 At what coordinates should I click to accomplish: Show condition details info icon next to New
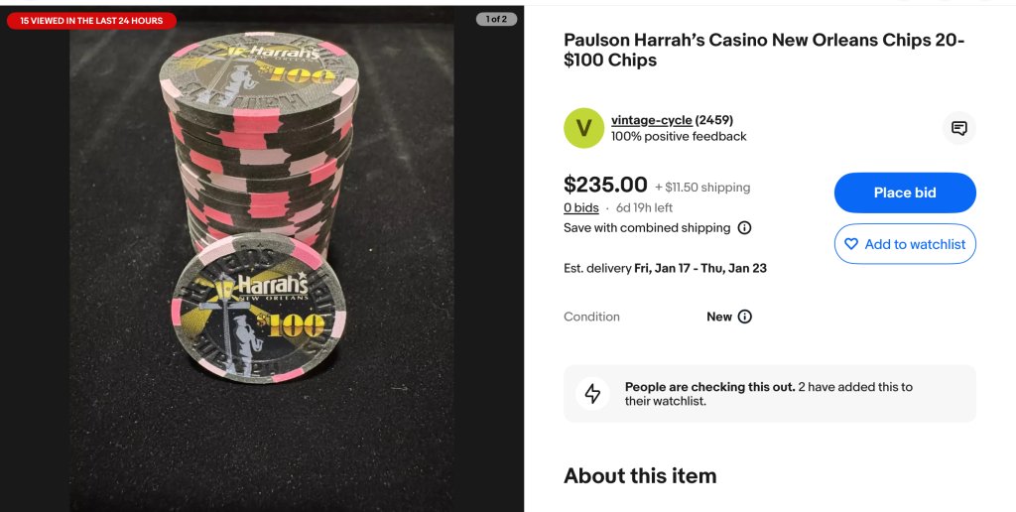745,317
